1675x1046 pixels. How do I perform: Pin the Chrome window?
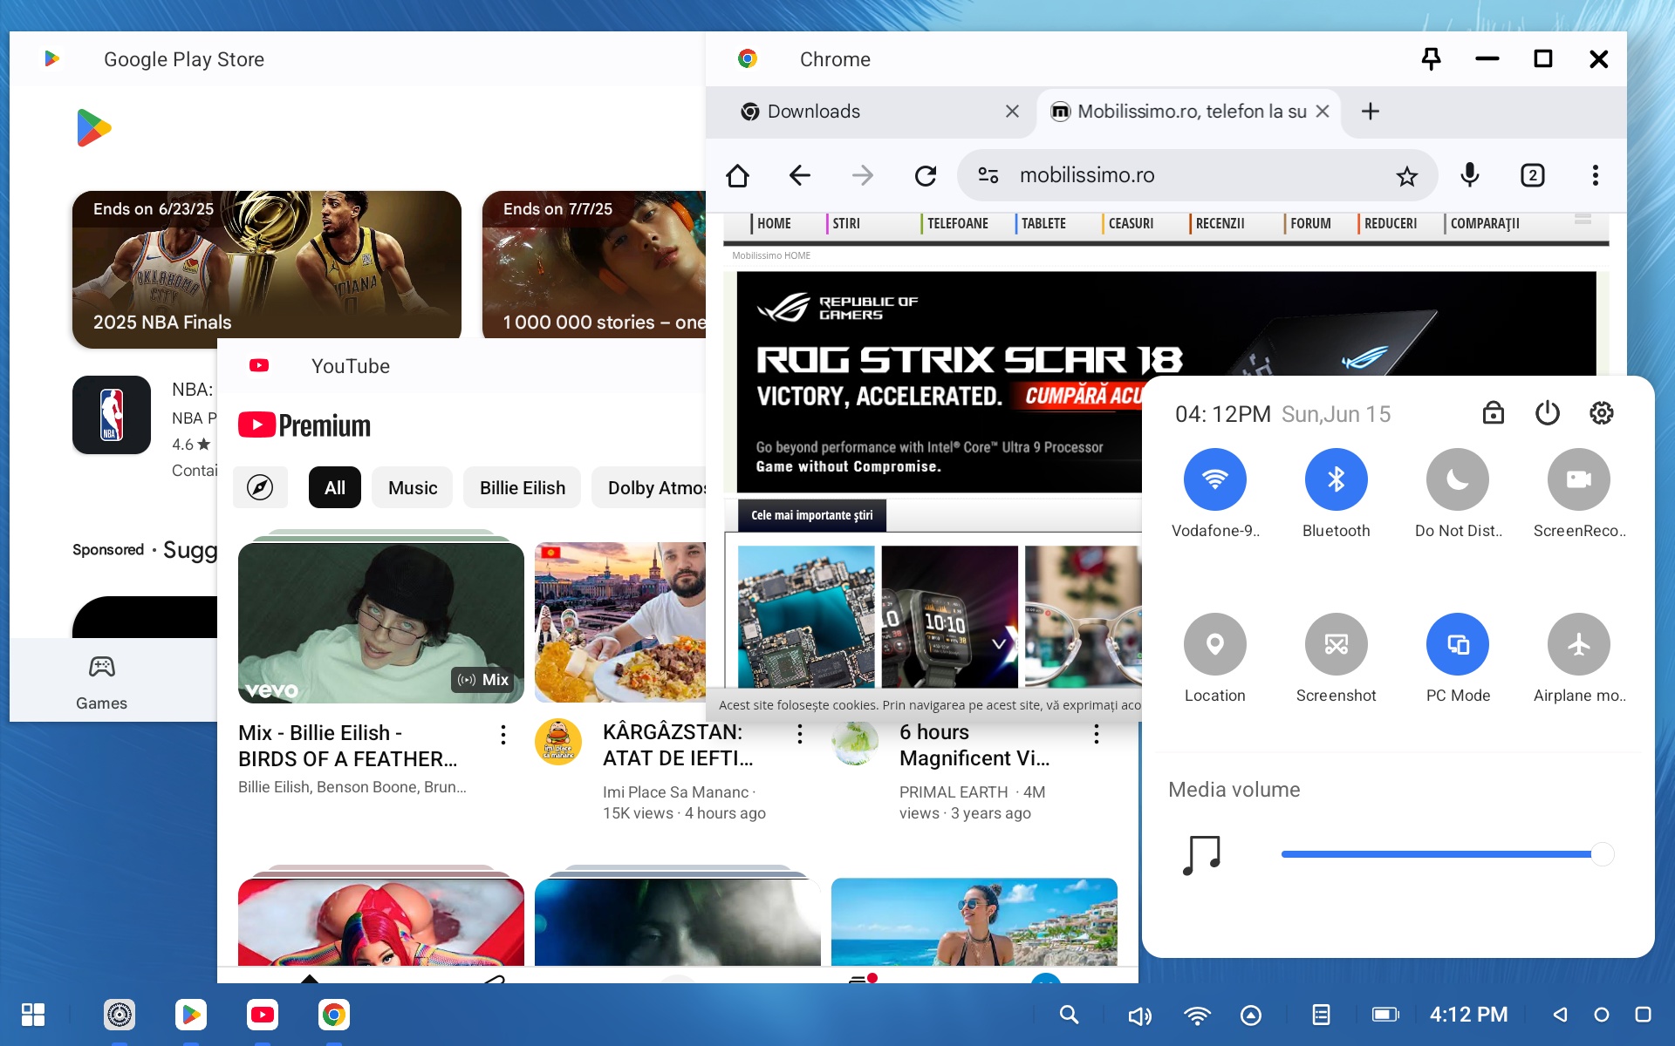[1431, 59]
